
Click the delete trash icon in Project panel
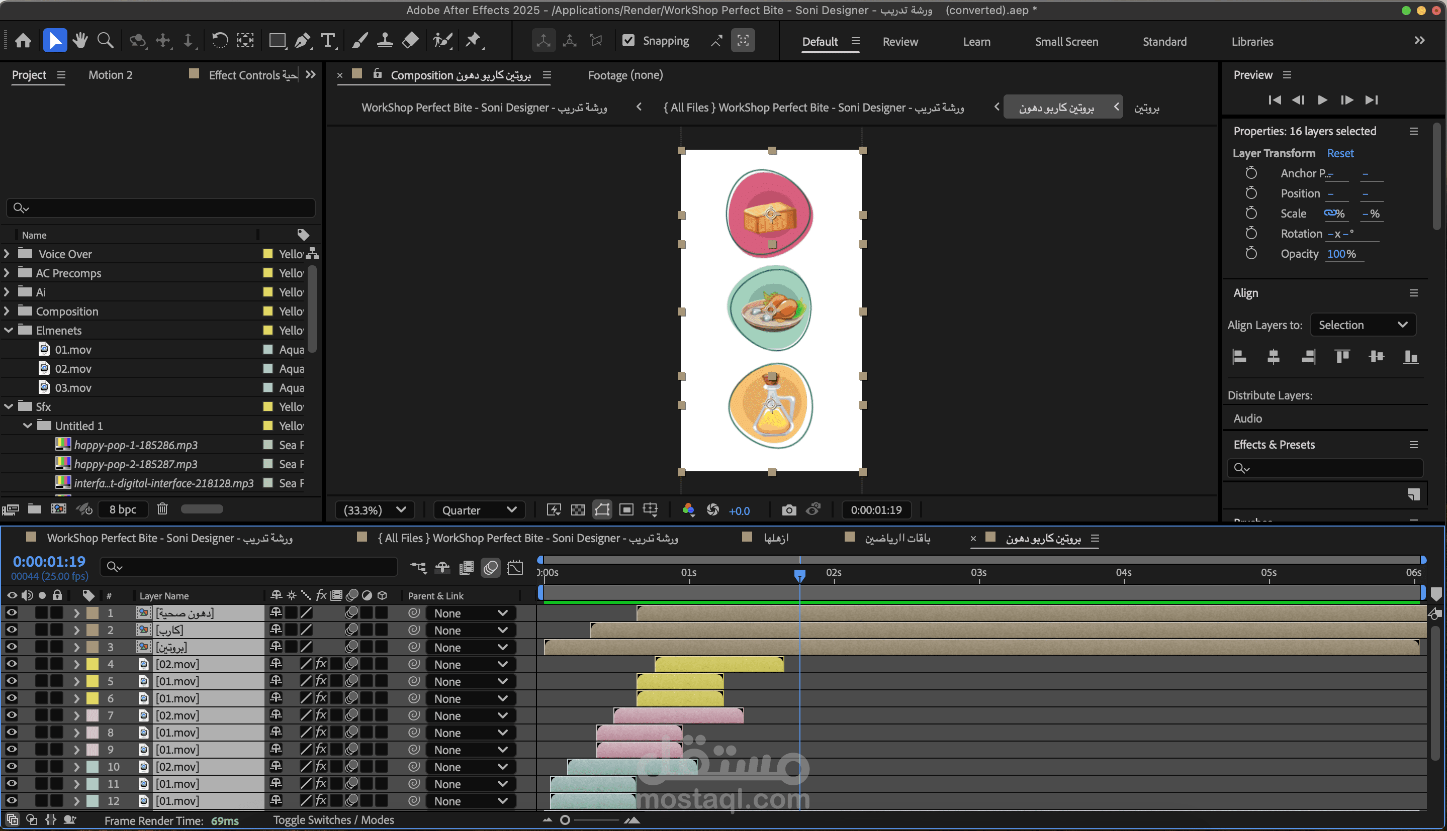[x=162, y=508]
